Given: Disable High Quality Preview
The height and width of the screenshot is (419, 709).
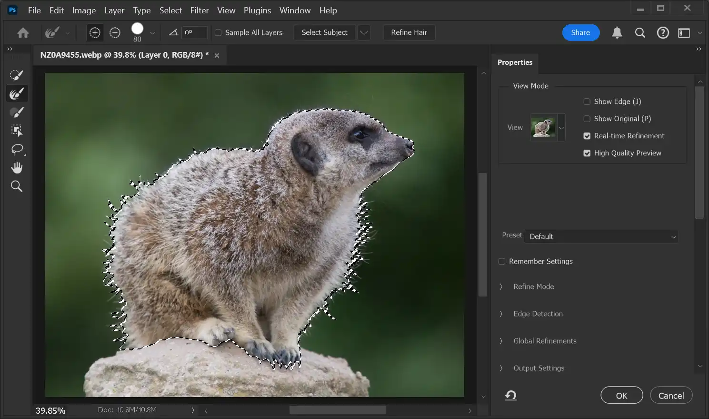Looking at the screenshot, I should click(587, 153).
